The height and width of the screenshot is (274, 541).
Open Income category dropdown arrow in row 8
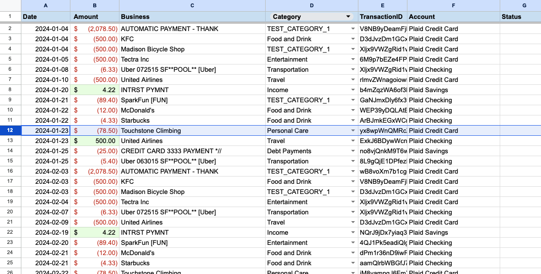(x=353, y=90)
